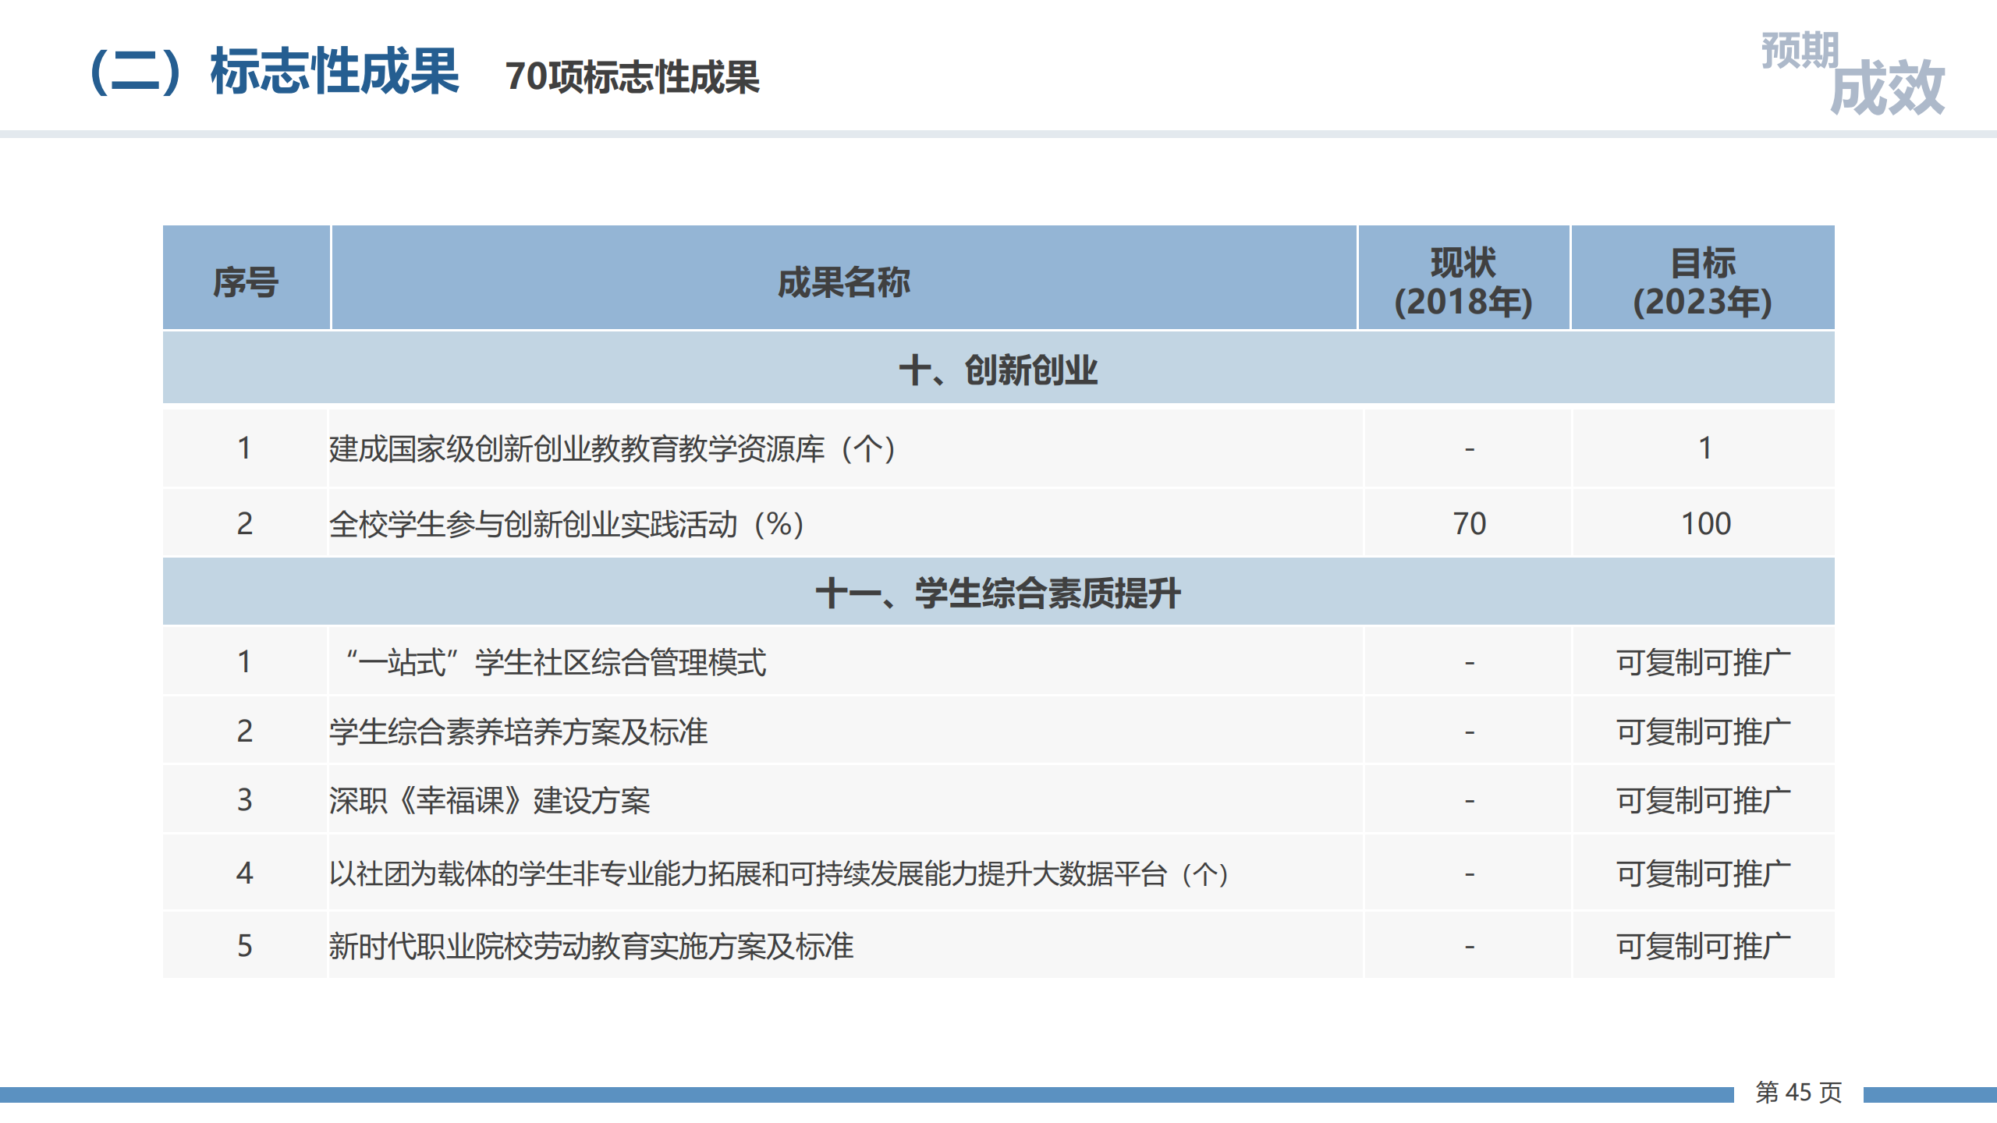
Task: Click the 70项标志性成果 subtitle text
Action: click(x=632, y=77)
